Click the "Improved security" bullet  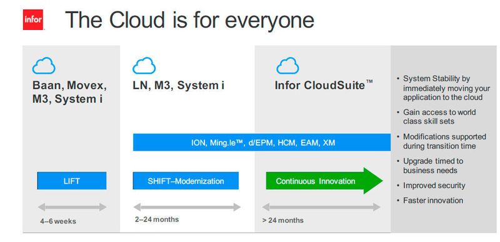click(x=431, y=186)
